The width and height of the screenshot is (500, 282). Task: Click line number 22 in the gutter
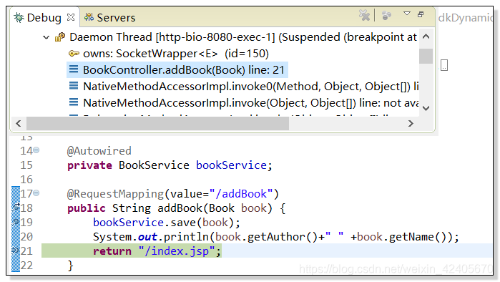[26, 266]
